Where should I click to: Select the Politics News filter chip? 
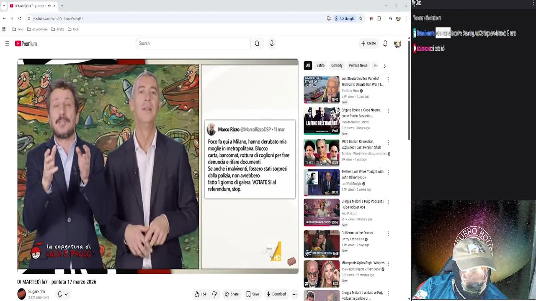click(x=358, y=66)
